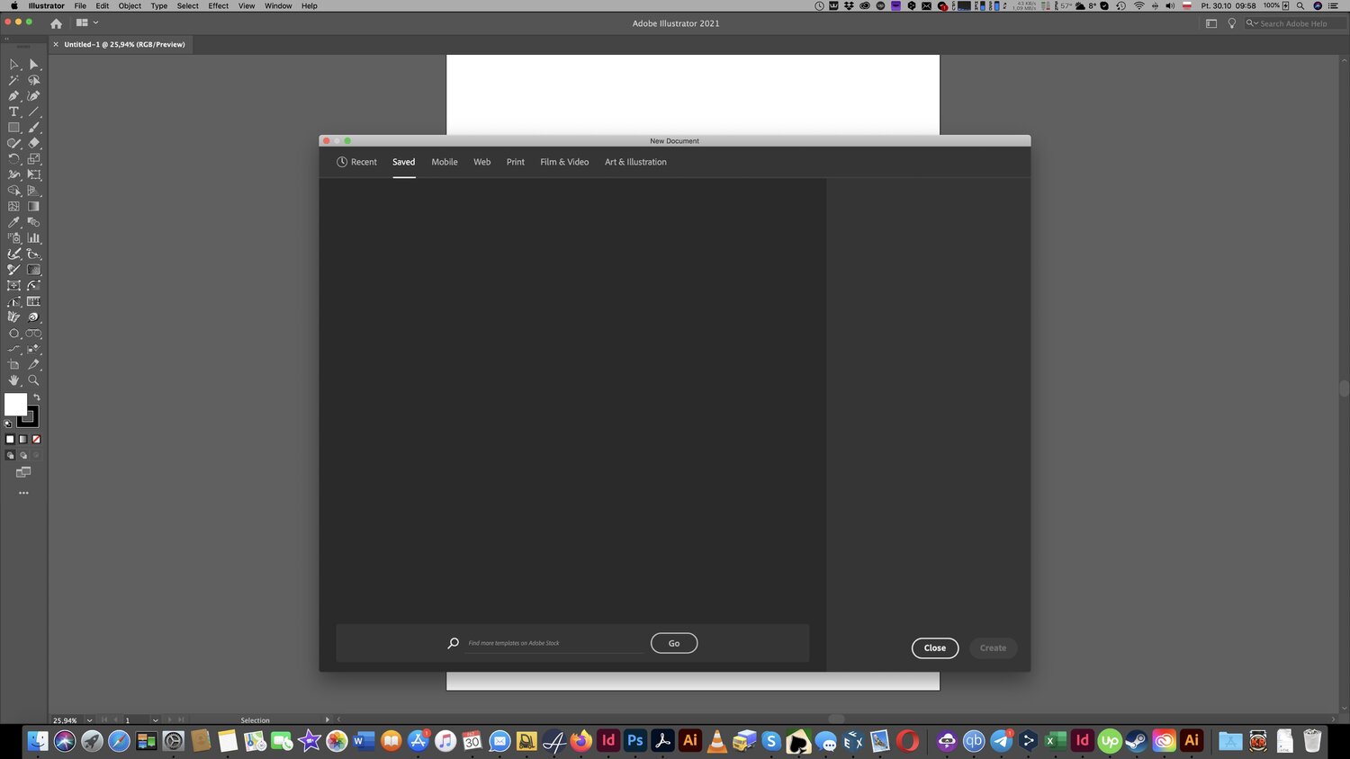Open the search scope dropdown in Search Adobe Help
The height and width of the screenshot is (759, 1350).
coord(1252,23)
